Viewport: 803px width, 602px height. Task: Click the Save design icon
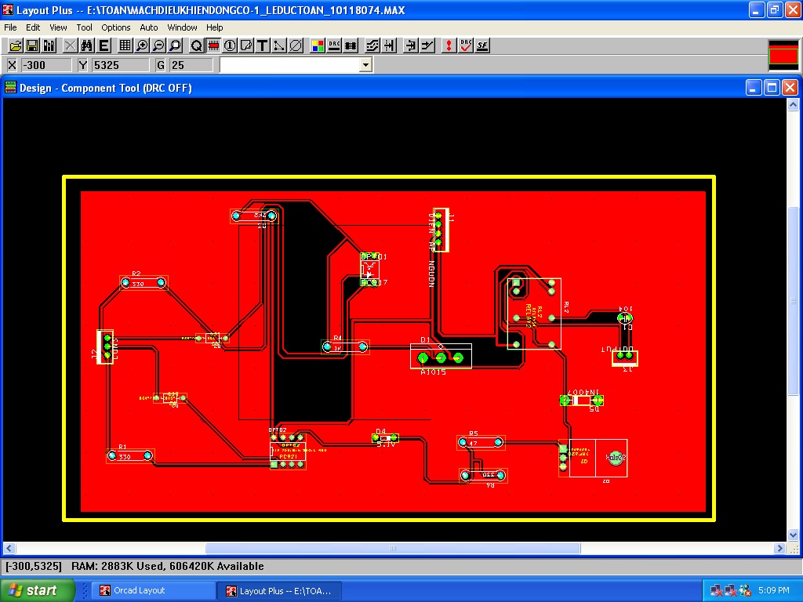32,46
